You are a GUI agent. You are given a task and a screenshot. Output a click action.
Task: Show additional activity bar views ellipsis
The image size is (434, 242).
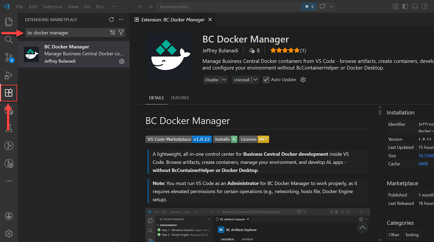(x=9, y=181)
